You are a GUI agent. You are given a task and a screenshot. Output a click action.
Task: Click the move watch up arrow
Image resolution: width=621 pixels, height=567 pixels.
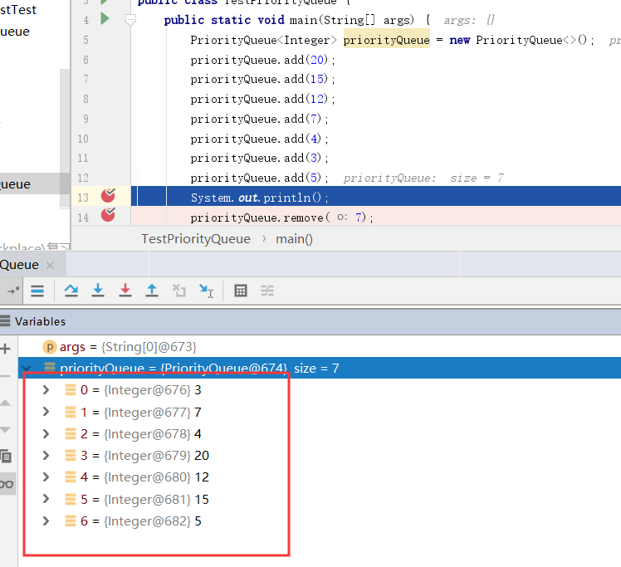click(6, 403)
